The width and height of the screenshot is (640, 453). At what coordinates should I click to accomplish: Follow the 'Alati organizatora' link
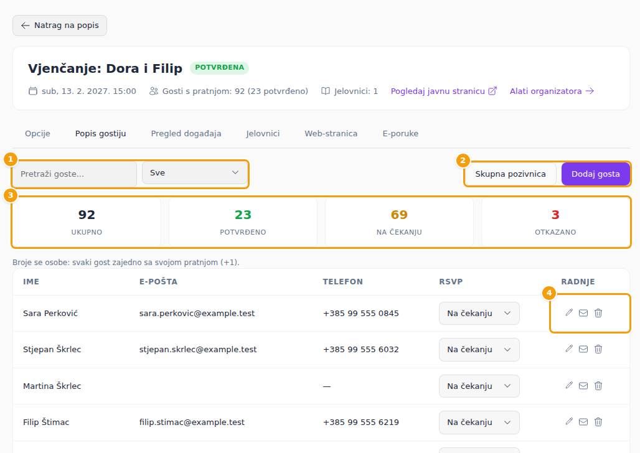552,91
